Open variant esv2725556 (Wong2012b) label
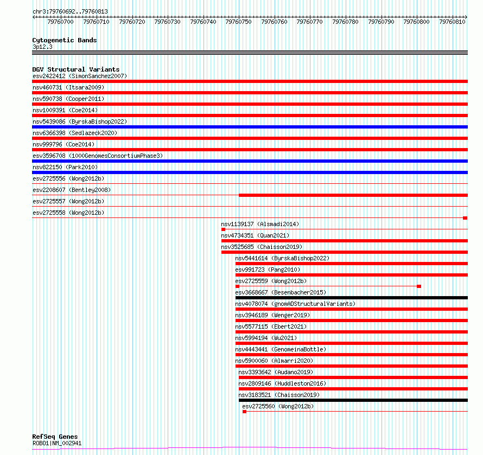 tap(68, 178)
